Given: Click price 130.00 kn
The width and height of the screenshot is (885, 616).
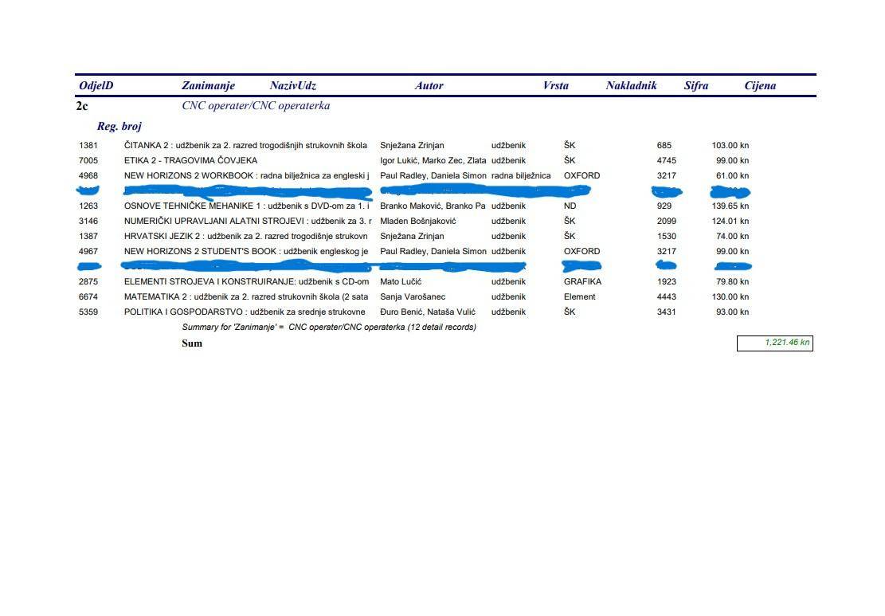Looking at the screenshot, I should click(730, 297).
